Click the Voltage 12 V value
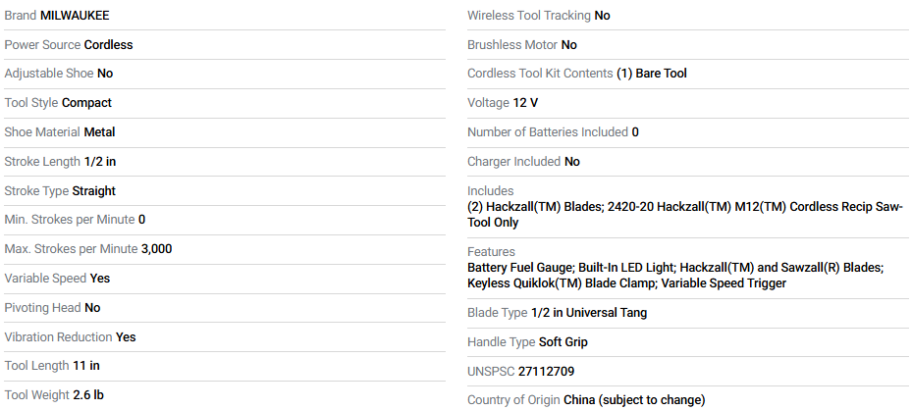912x410 pixels. click(525, 103)
